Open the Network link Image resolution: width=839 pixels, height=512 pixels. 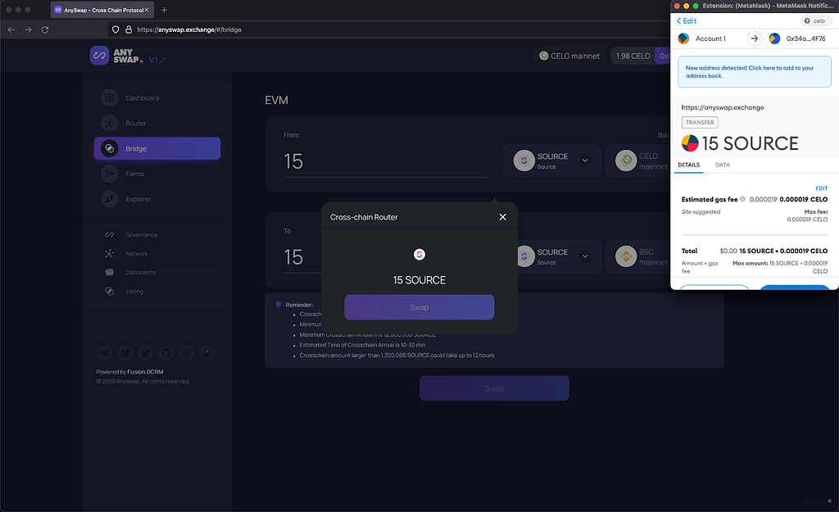coord(137,254)
